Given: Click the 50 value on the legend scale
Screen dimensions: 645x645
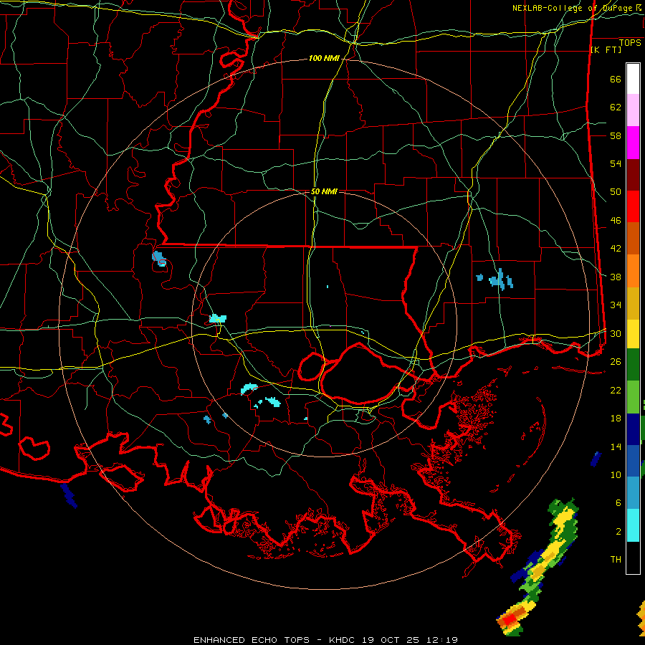Looking at the screenshot, I should pos(616,191).
